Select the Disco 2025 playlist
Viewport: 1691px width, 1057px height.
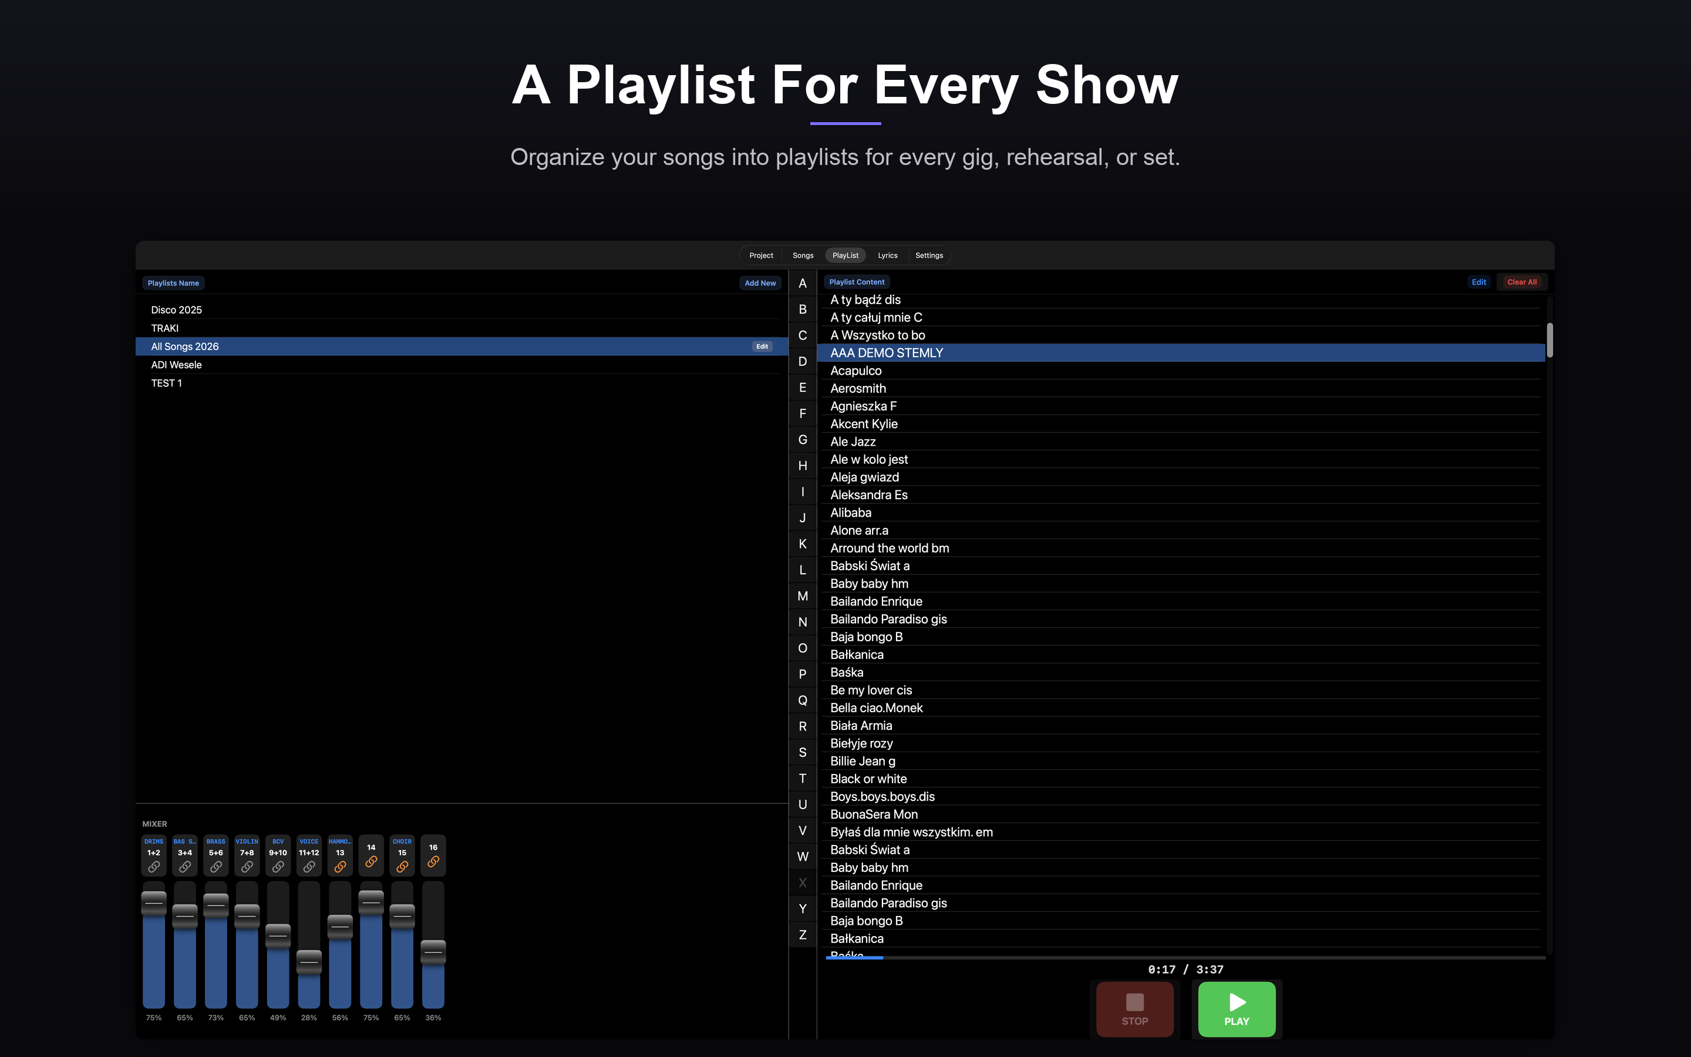pyautogui.click(x=461, y=309)
